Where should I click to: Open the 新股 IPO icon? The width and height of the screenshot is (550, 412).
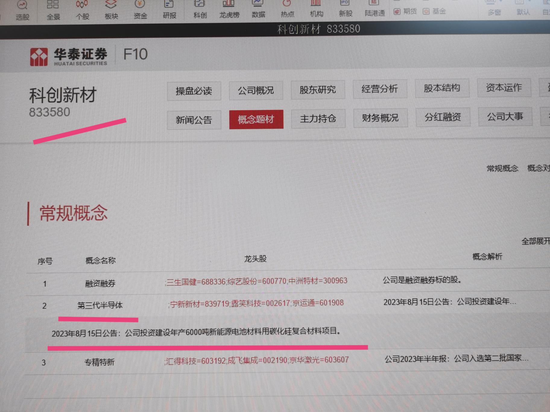coord(345,8)
